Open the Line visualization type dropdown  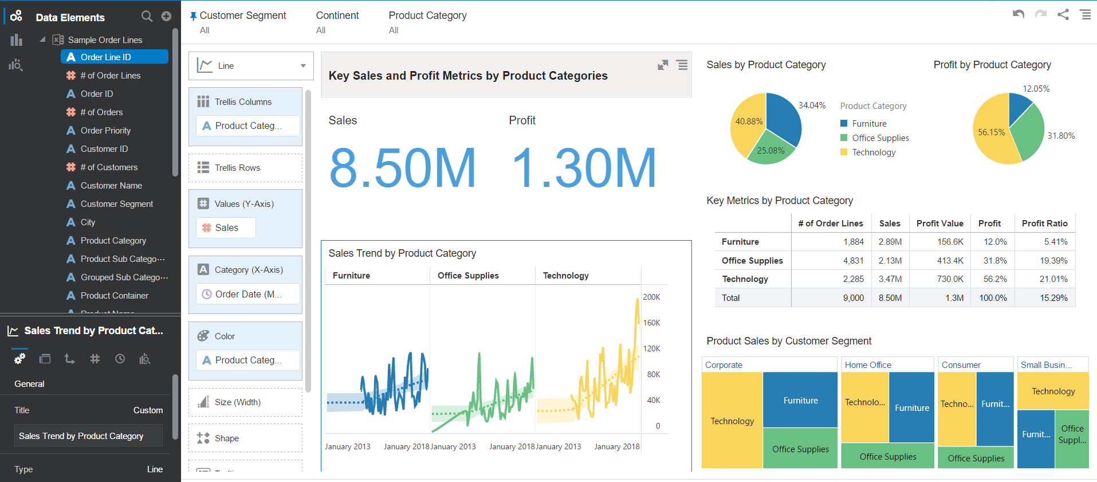[x=251, y=66]
